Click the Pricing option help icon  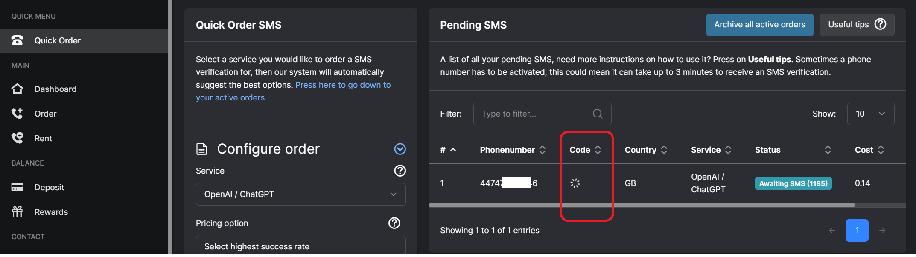[394, 223]
